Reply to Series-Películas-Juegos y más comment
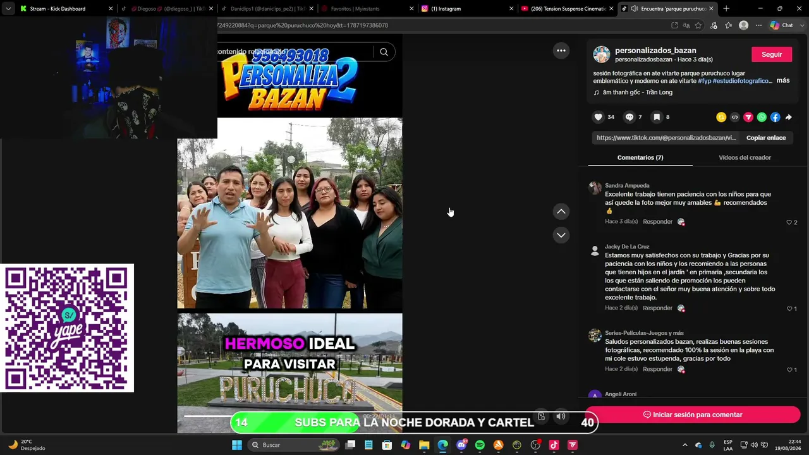The image size is (809, 455). click(x=657, y=369)
